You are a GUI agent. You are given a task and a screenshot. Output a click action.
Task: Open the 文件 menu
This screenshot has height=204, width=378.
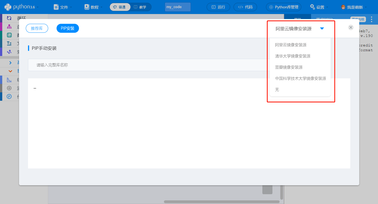(x=63, y=7)
